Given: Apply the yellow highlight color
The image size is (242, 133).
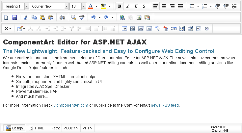Looking at the screenshot, I should pos(103,6).
